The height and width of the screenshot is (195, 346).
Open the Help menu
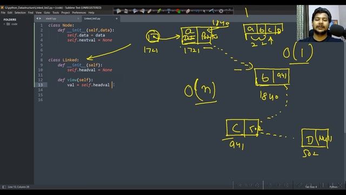pos(91,12)
